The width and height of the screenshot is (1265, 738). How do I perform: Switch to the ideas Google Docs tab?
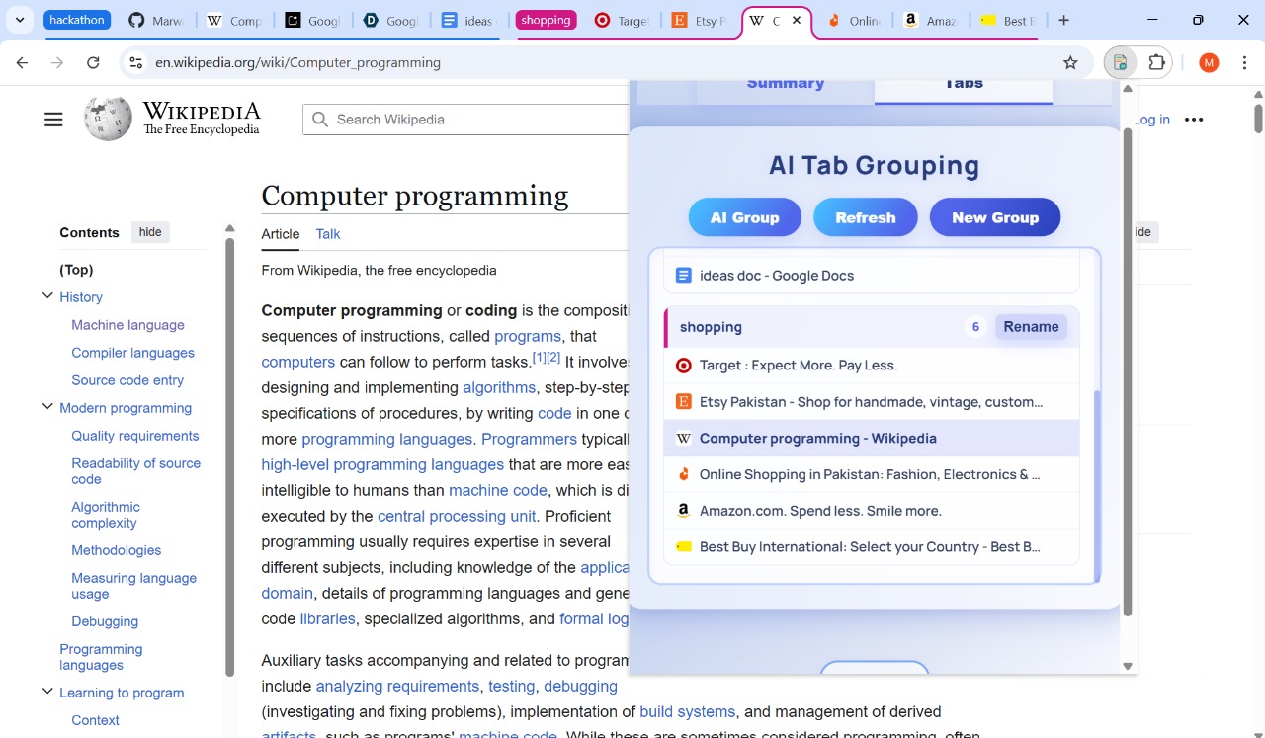coord(467,20)
